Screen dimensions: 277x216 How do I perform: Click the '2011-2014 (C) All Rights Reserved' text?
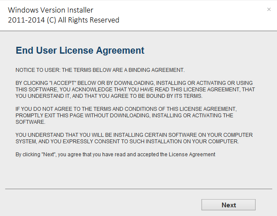tap(64, 20)
